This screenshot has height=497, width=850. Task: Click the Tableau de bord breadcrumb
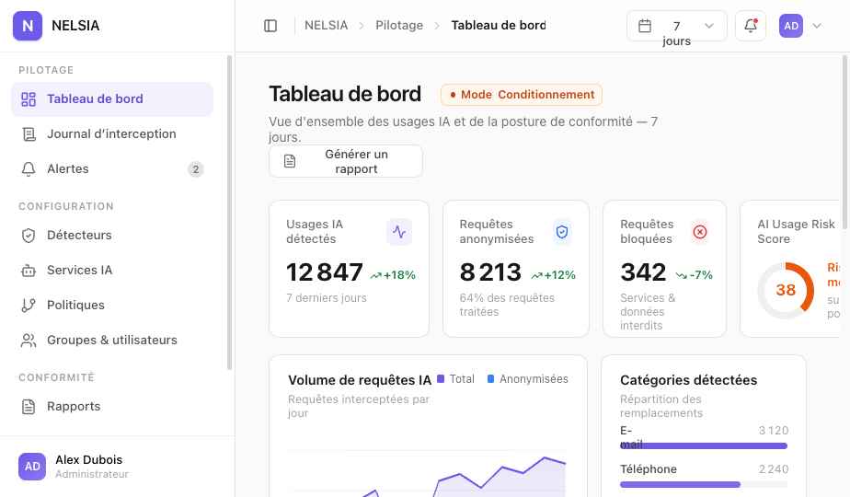click(499, 26)
